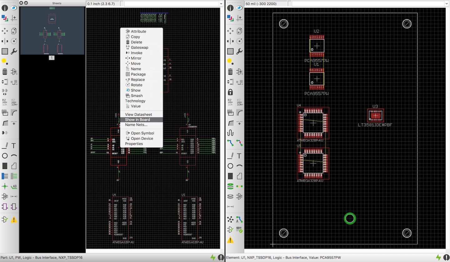Choose Copy from the context menu
450x262 pixels.
(x=142, y=37)
